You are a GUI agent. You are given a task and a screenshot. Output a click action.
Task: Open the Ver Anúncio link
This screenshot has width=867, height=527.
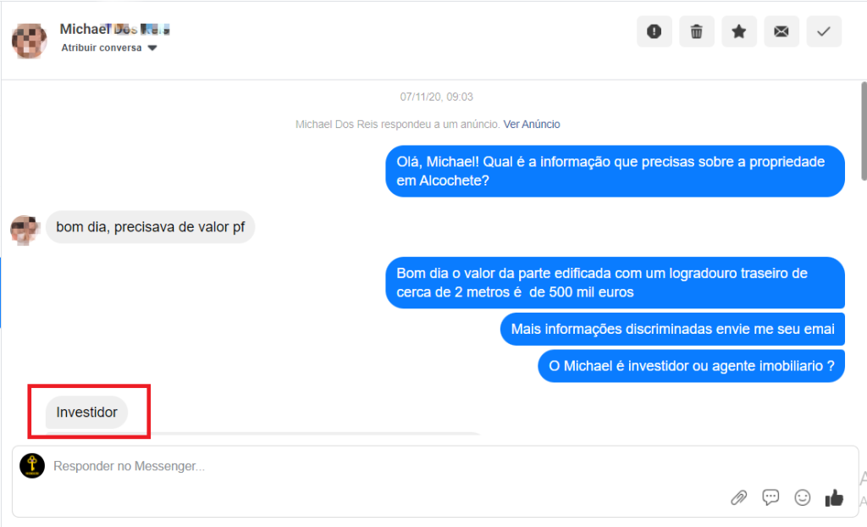pyautogui.click(x=532, y=124)
